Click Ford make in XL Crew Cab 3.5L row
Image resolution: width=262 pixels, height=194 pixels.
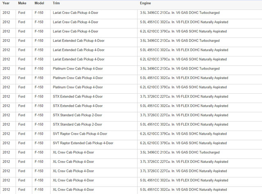22,152
